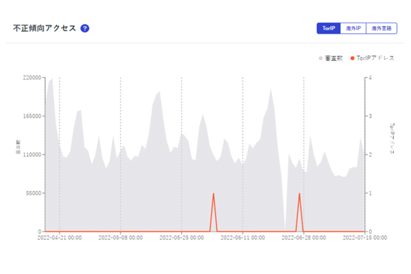
Task: Click the 2022-05-08 00:00 axis label
Action: coord(121,238)
